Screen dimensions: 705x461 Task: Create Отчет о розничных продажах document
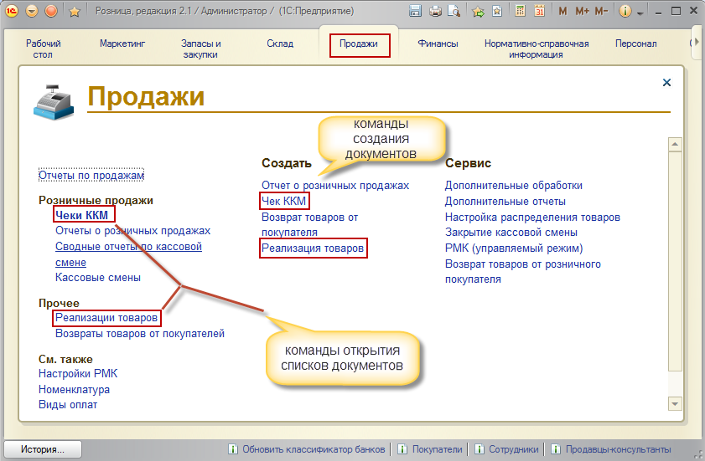(335, 186)
